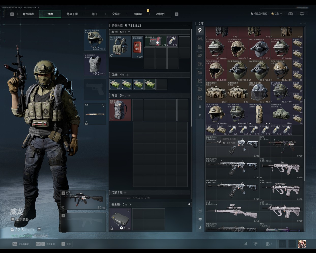The width and height of the screenshot is (316, 253).
Task: Select the MP5 primary weapon slot
Action: 83,200
